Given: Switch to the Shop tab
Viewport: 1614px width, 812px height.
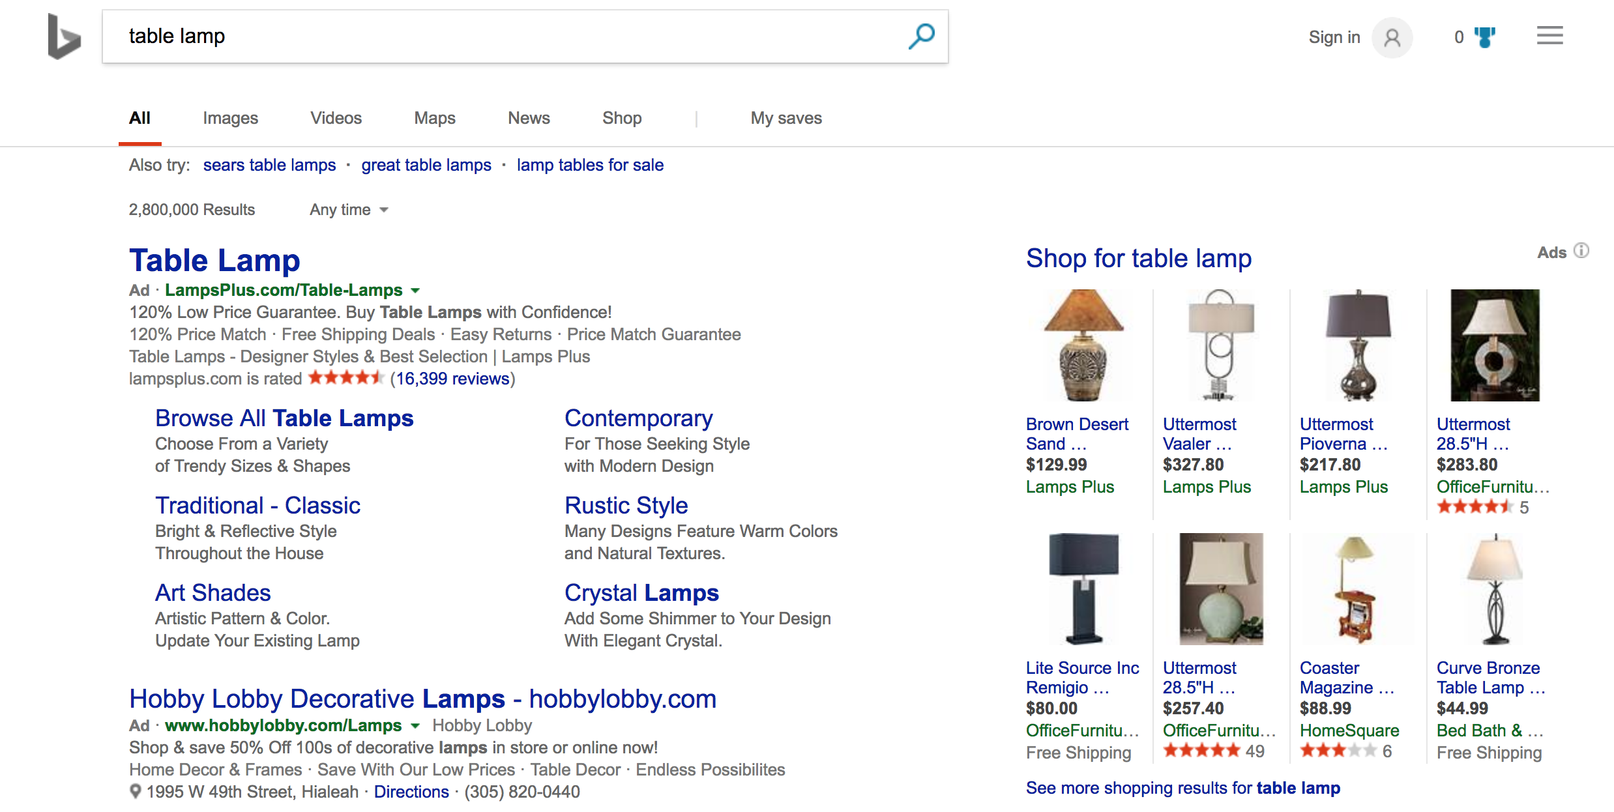Looking at the screenshot, I should (621, 118).
